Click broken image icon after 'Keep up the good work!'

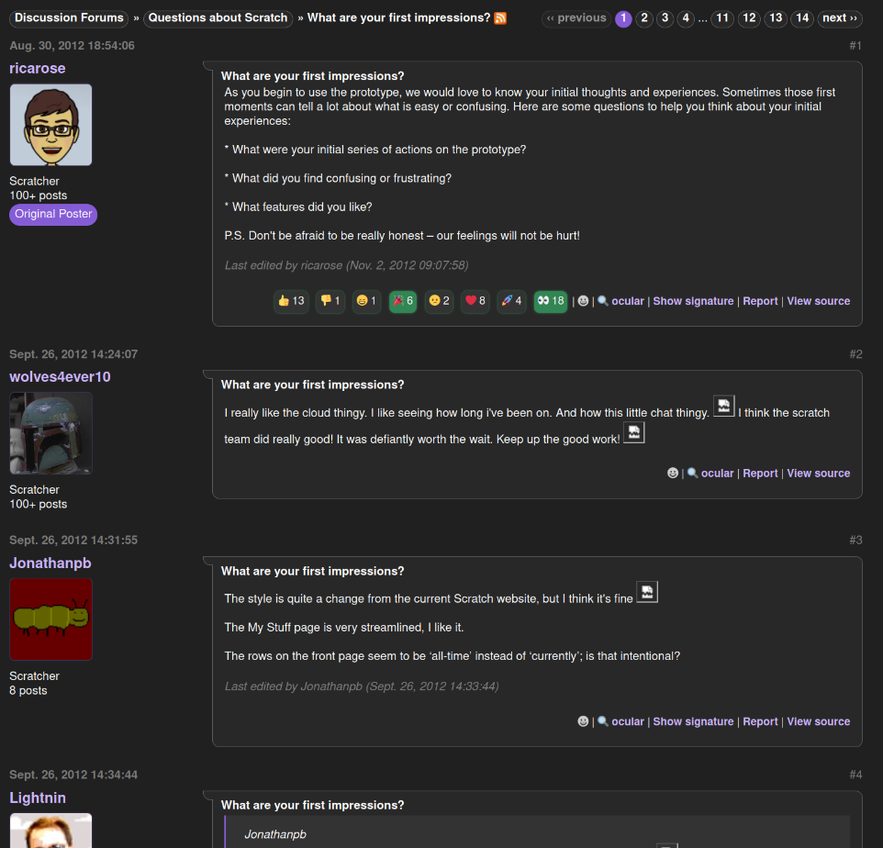[634, 432]
